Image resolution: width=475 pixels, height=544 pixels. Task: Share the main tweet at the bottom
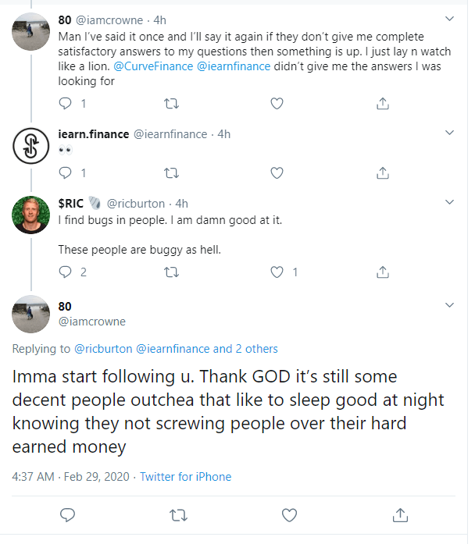pos(400,514)
